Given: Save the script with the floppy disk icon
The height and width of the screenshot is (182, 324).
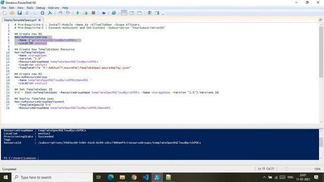Looking at the screenshot, I should point(20,13).
